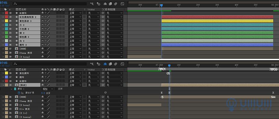Image resolution: width=279 pixels, height=119 pixels.
Task: Click the yellow 黄色形状 3 layer bar
Action: (217, 21)
